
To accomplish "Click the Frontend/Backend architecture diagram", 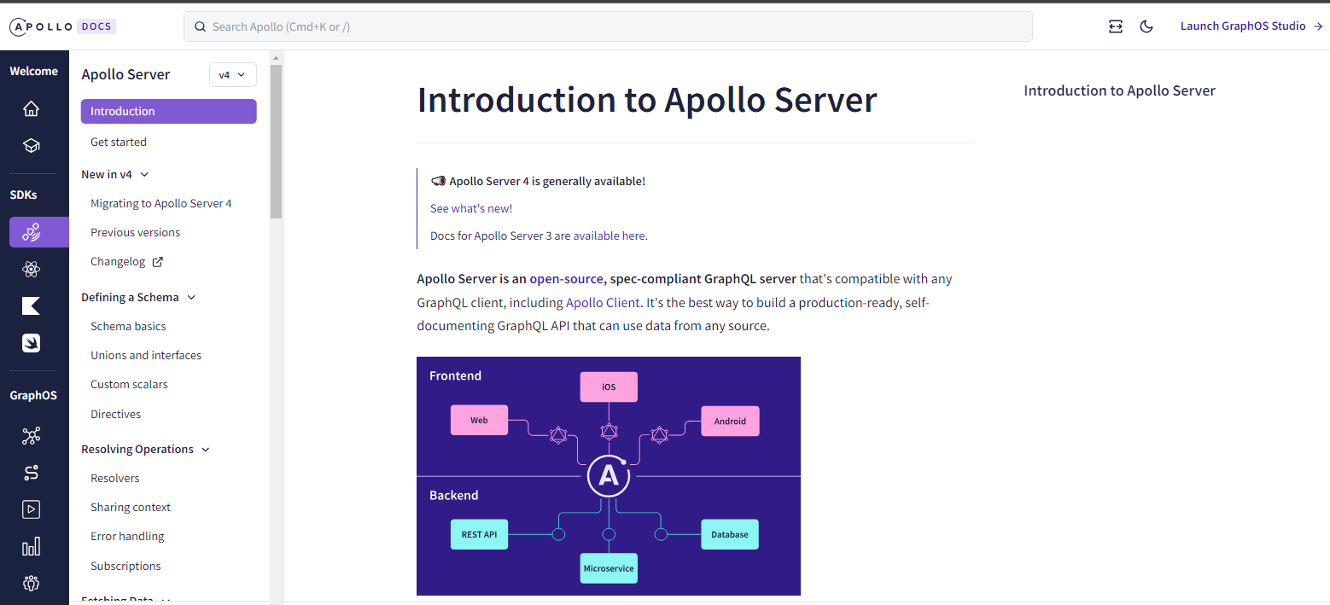I will click(x=609, y=476).
